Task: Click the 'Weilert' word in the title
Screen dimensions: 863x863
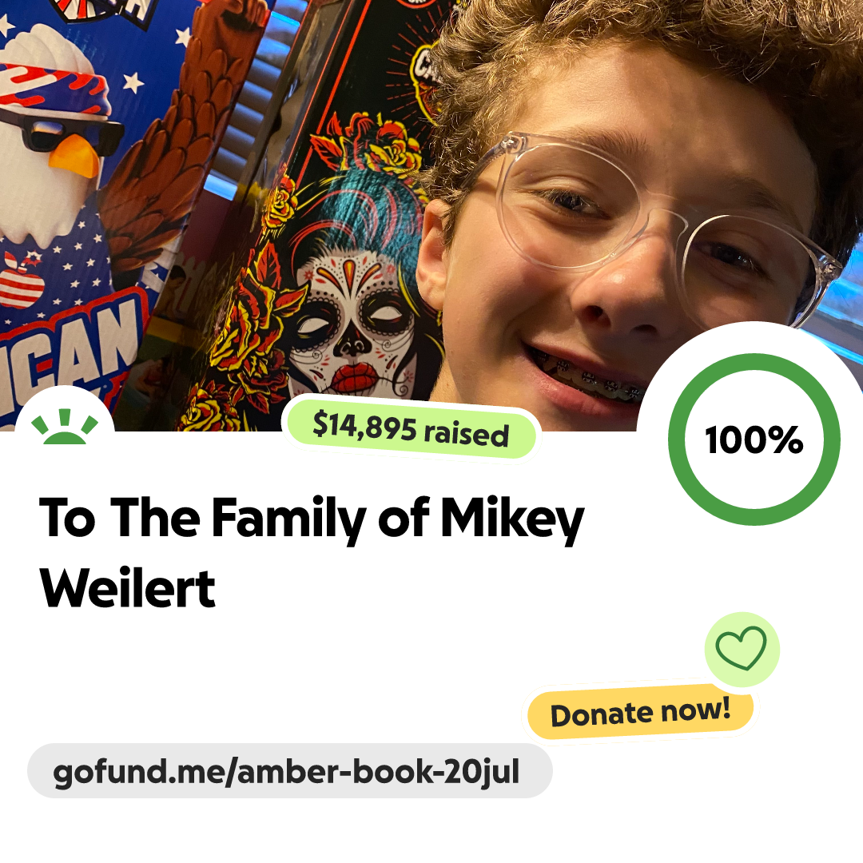Action: [x=127, y=588]
